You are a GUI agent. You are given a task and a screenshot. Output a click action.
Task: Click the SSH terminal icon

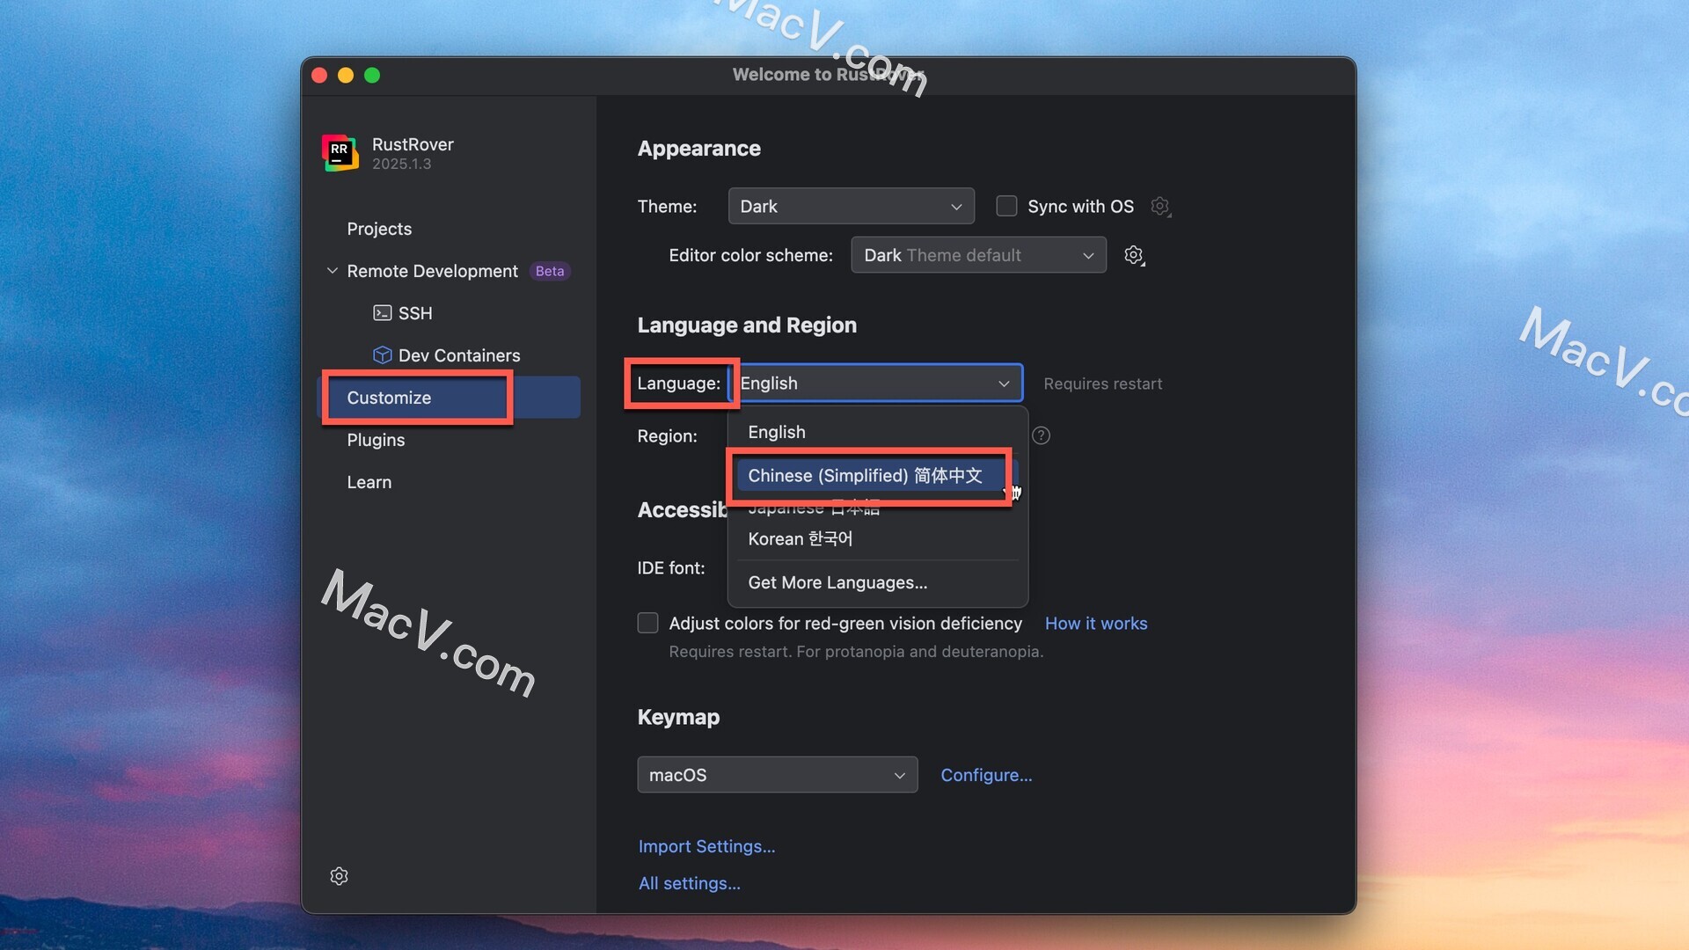(382, 313)
